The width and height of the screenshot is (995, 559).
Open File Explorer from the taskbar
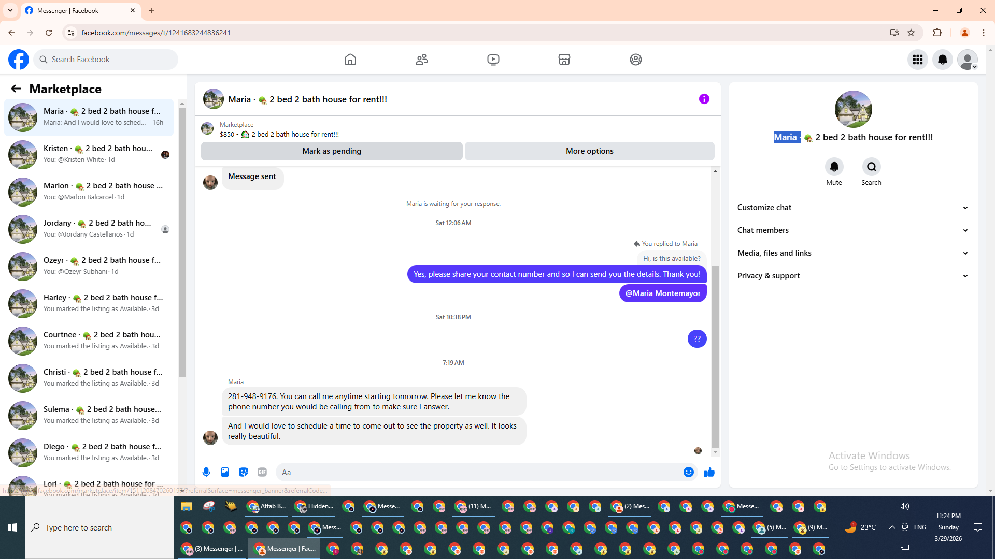click(x=187, y=506)
